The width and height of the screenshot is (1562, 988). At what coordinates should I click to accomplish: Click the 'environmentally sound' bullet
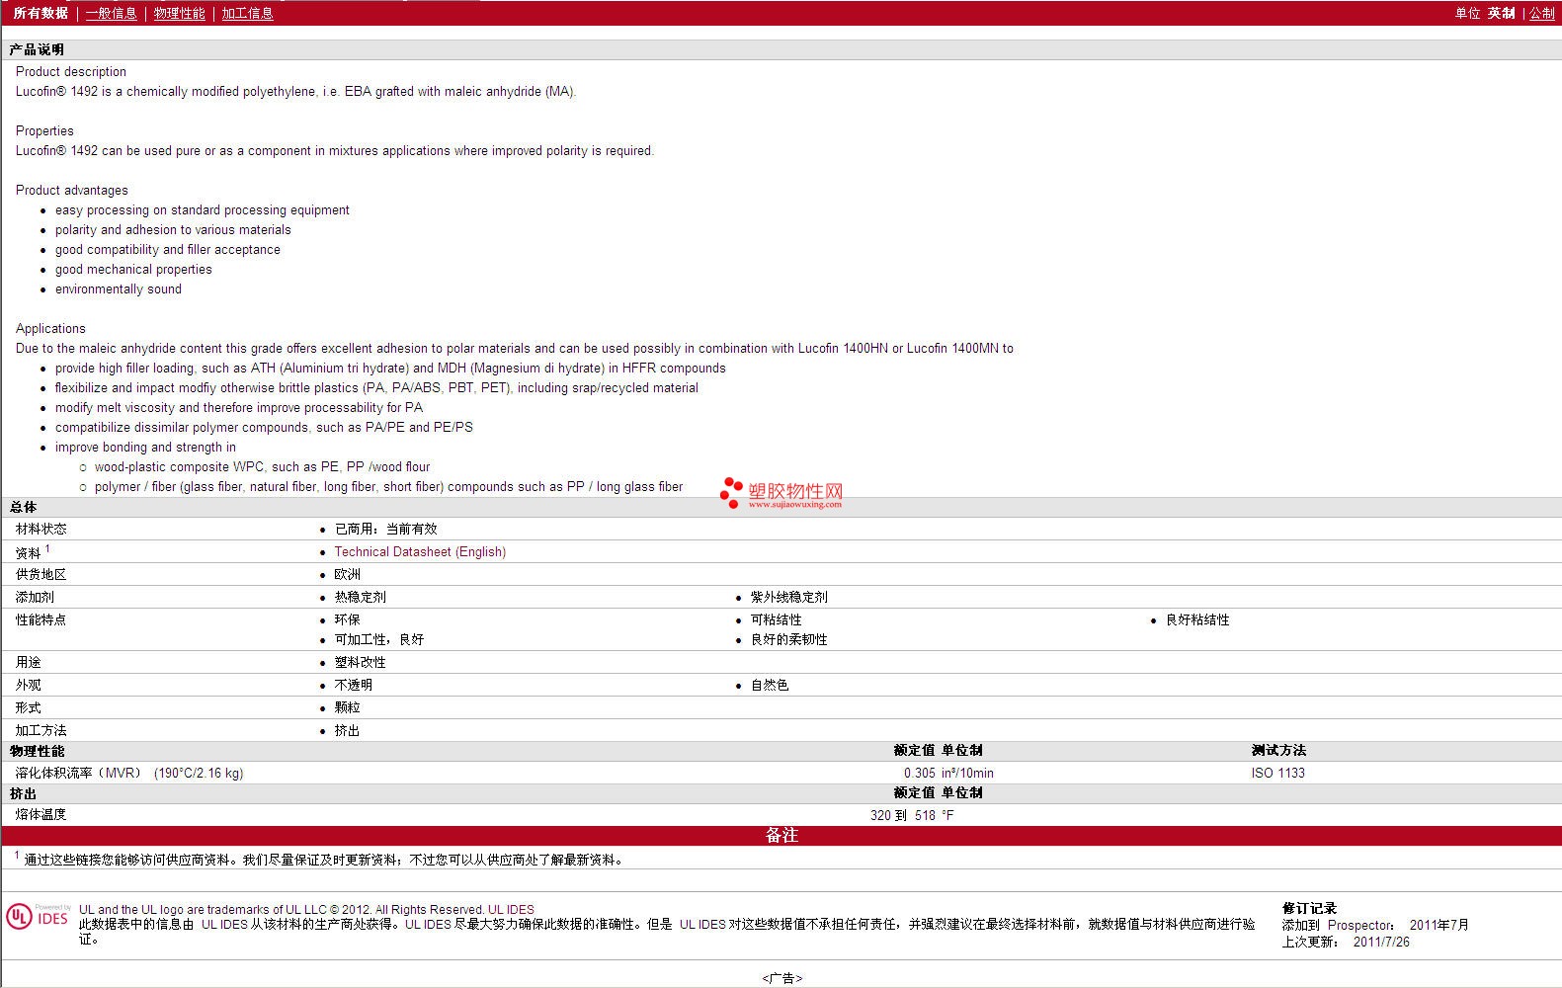coord(119,288)
